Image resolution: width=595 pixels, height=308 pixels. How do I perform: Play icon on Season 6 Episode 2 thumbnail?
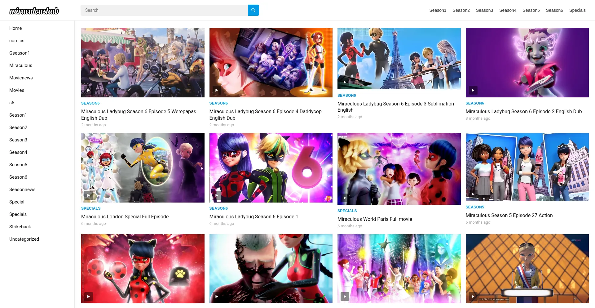[x=473, y=90]
